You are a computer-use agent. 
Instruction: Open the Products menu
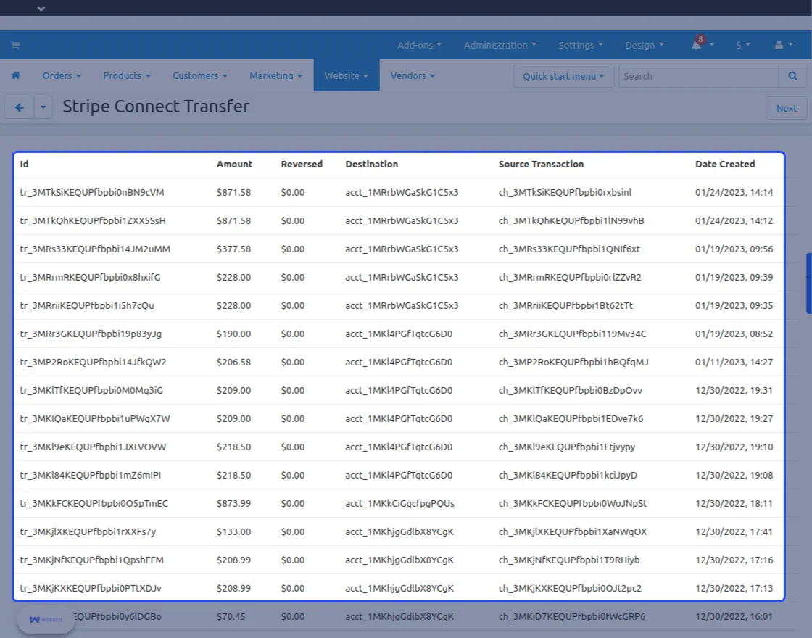(x=127, y=75)
